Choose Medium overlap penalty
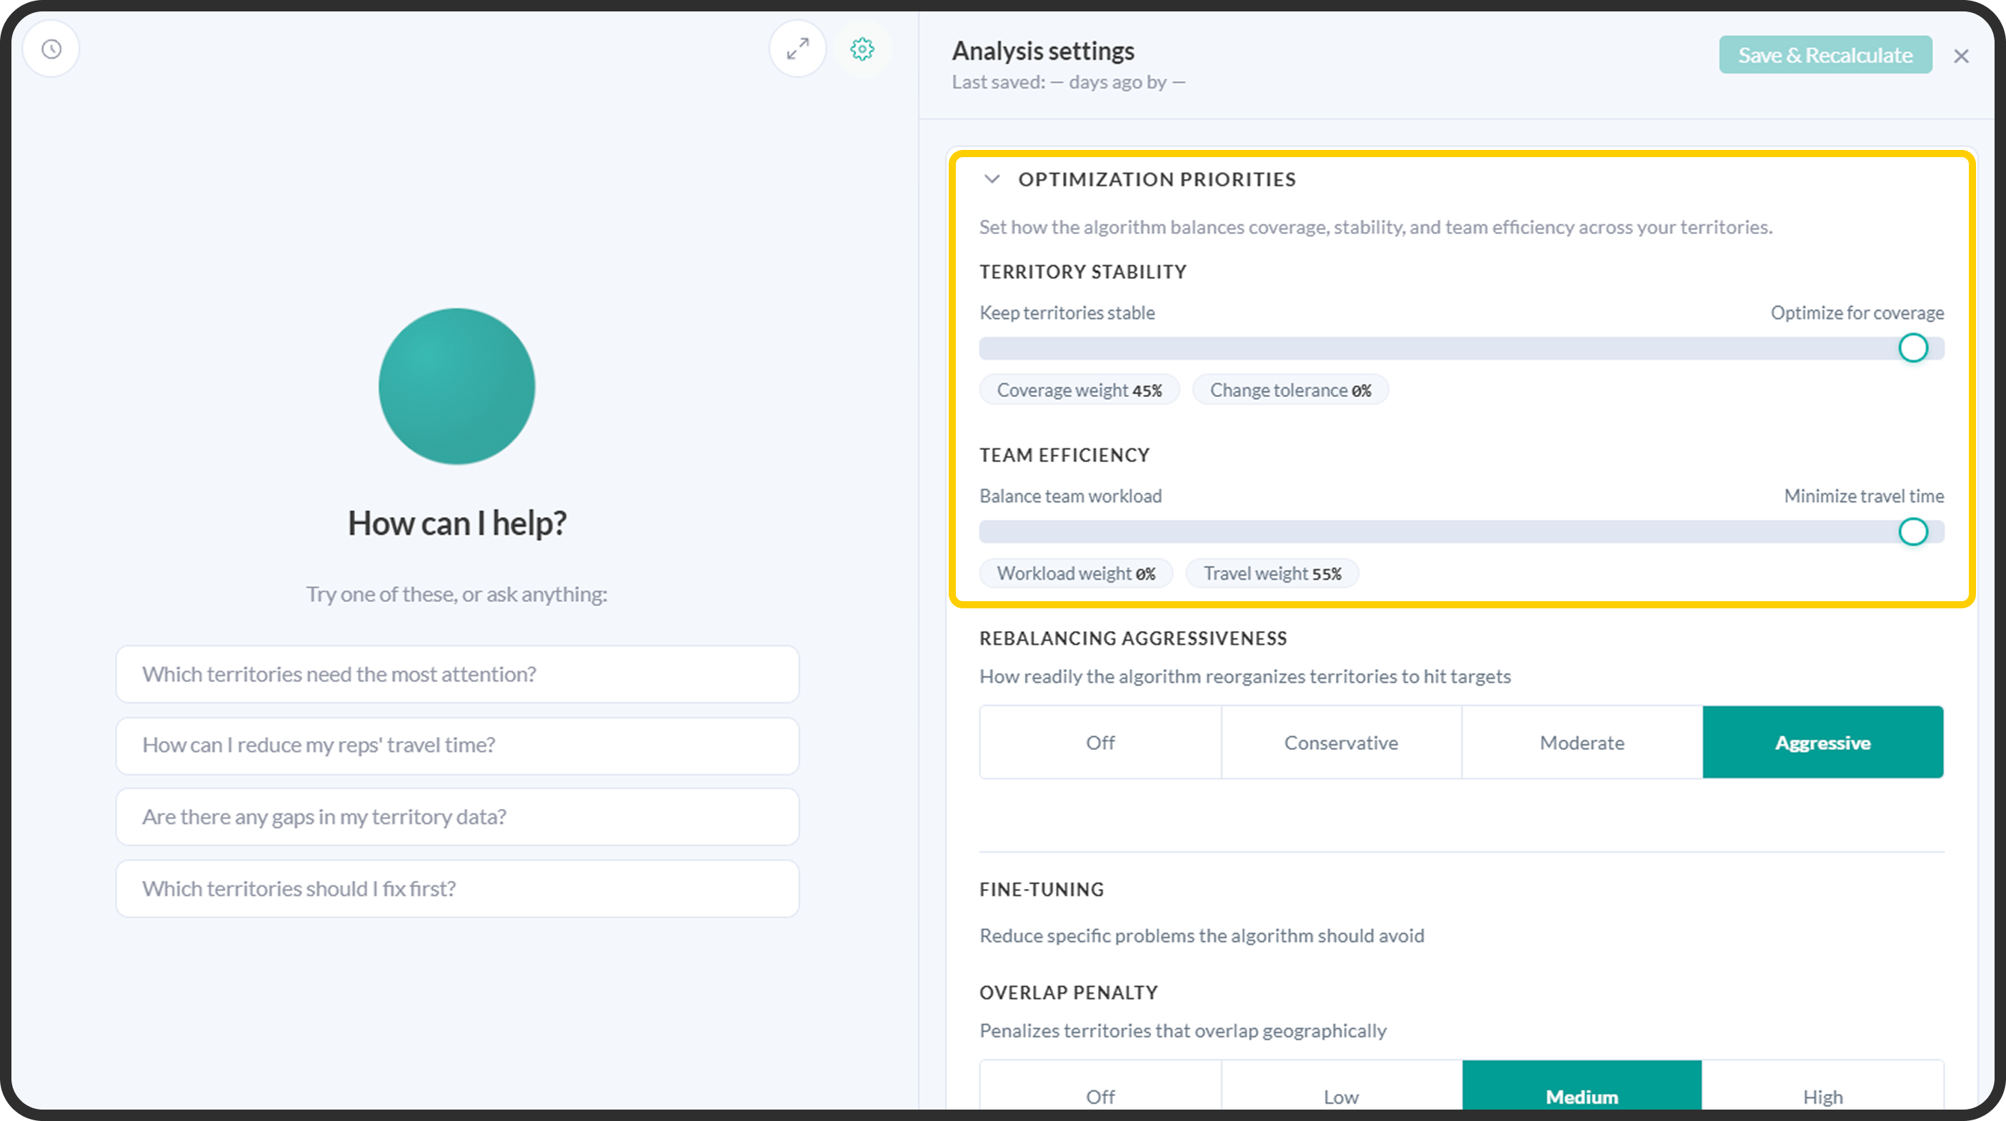This screenshot has width=2006, height=1121. click(x=1582, y=1087)
